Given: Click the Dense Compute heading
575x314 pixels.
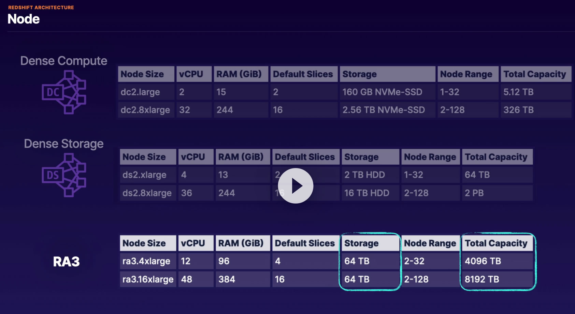Looking at the screenshot, I should [x=64, y=61].
